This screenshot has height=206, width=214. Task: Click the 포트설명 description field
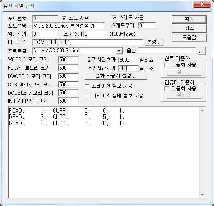pyautogui.click(x=69, y=26)
